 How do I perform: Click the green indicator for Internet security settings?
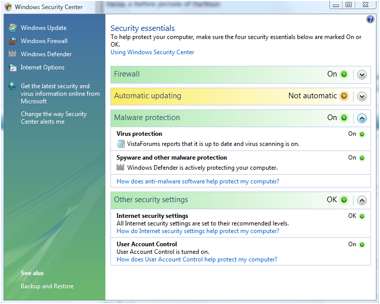click(x=362, y=216)
